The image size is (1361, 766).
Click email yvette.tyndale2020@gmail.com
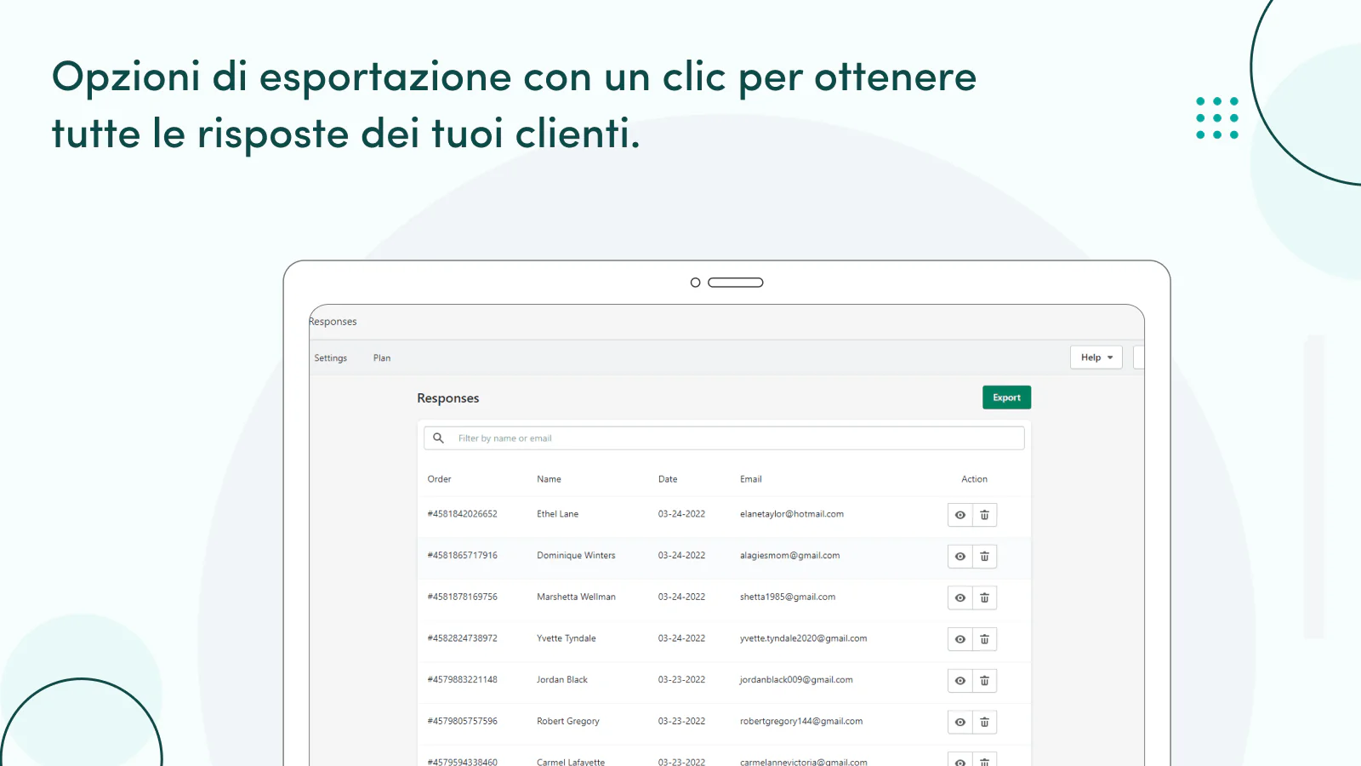(x=803, y=638)
